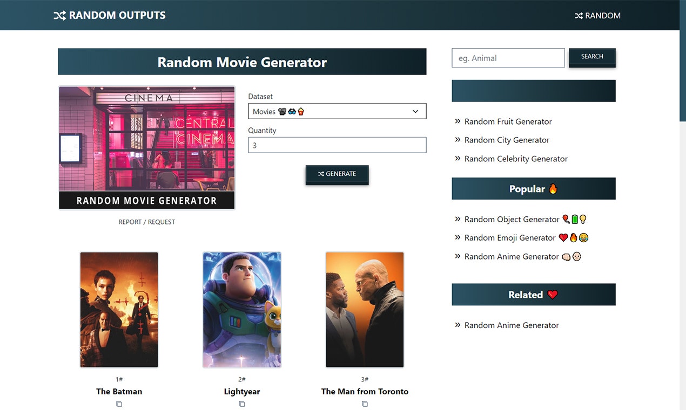Screen dimensions: 686x410
Task: Select 'Lightyear' title text
Action: [x=242, y=392]
